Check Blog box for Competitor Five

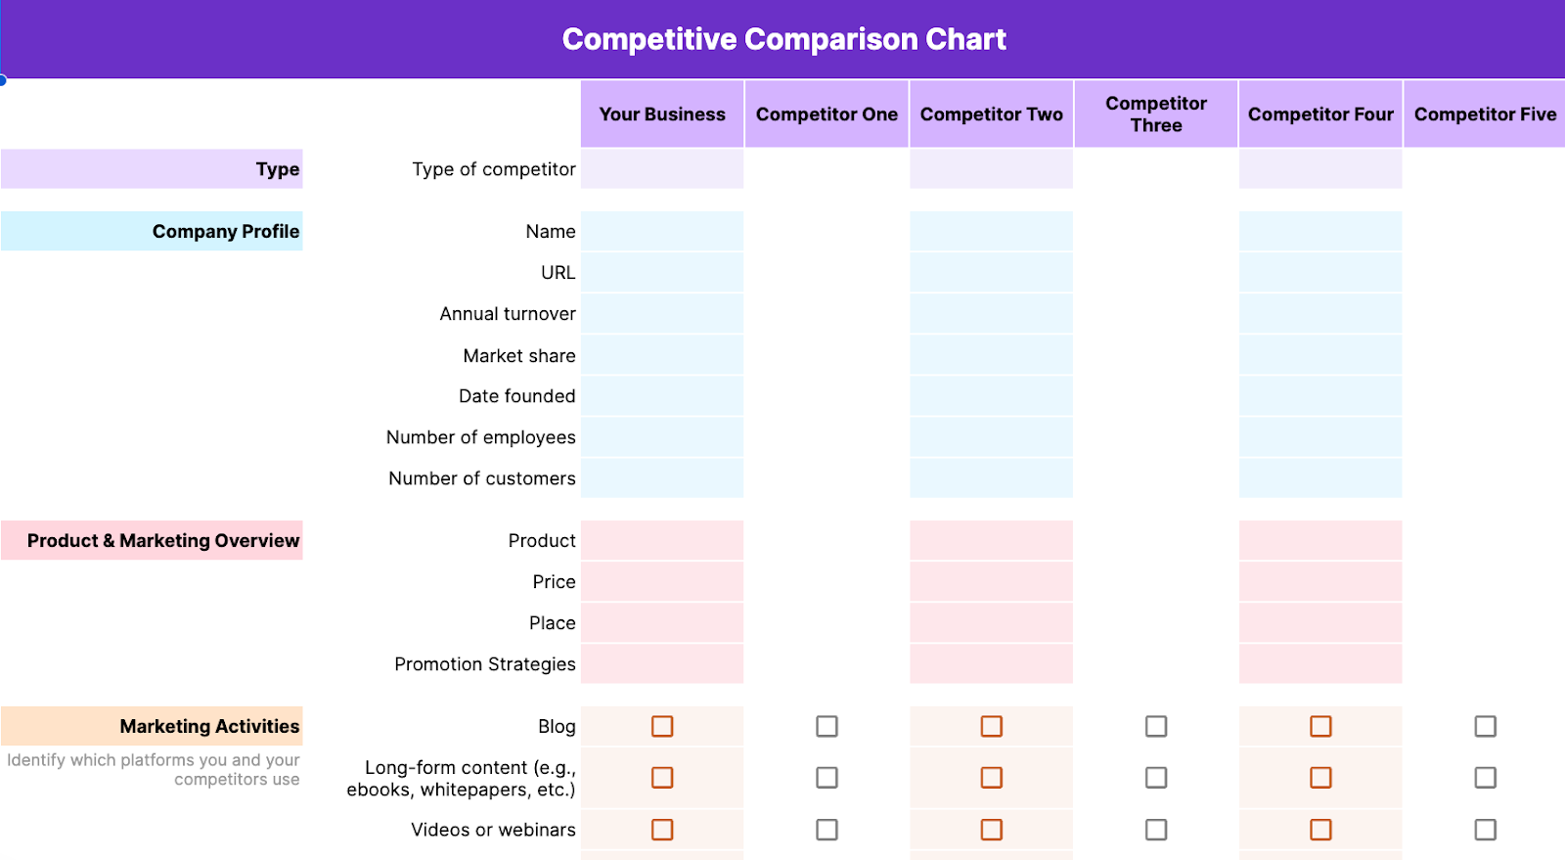(1485, 726)
